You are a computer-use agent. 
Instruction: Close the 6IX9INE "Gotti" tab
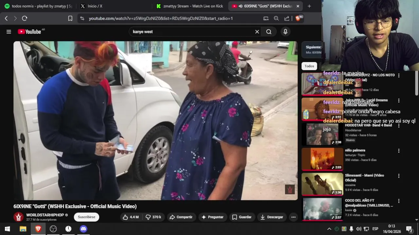point(298,6)
